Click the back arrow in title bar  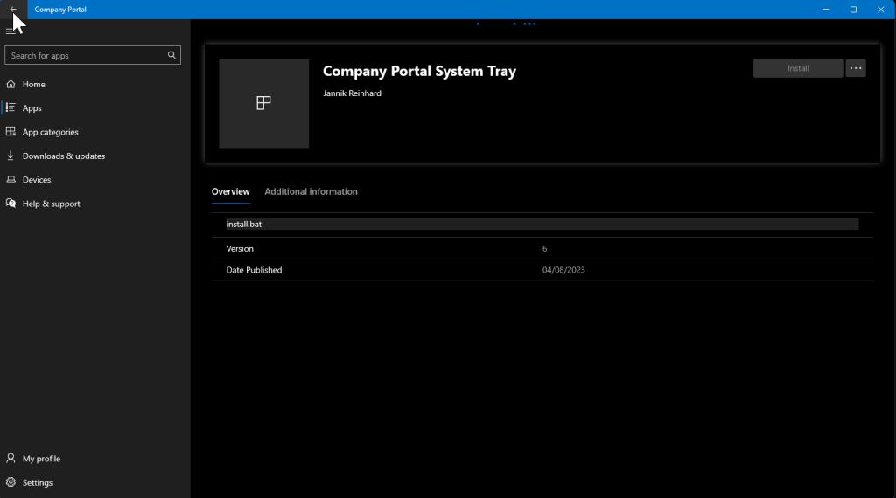coord(13,10)
